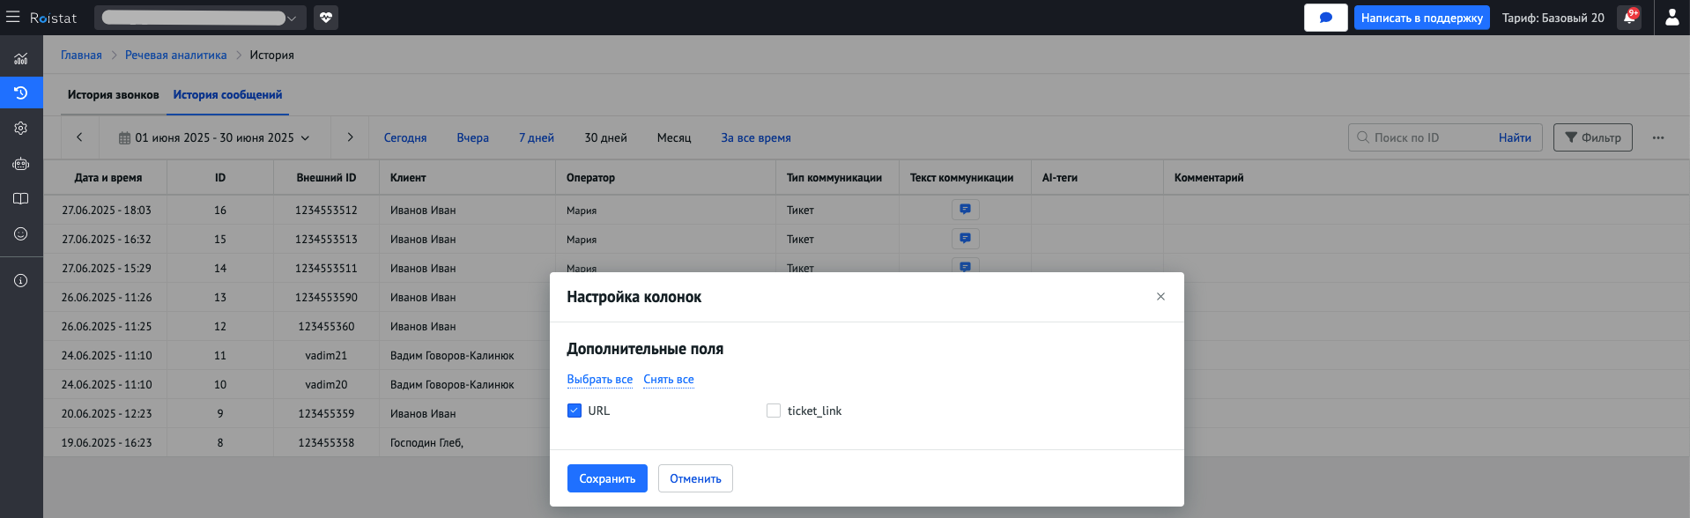
Task: Open the robot icon in sidebar
Action: point(21,164)
